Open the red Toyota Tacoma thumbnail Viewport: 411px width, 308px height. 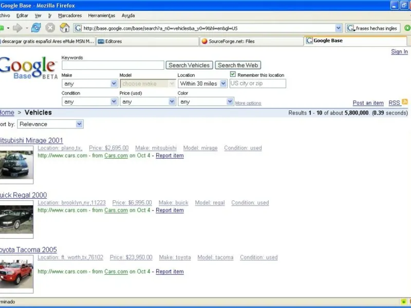pyautogui.click(x=16, y=274)
